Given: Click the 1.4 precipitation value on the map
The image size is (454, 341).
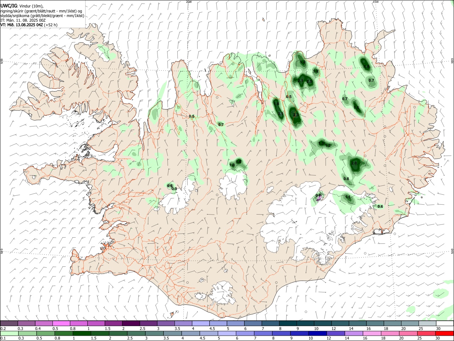Looking at the screenshot, I should (x=239, y=162).
